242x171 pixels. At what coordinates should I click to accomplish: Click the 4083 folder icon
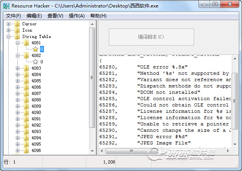point(27,68)
